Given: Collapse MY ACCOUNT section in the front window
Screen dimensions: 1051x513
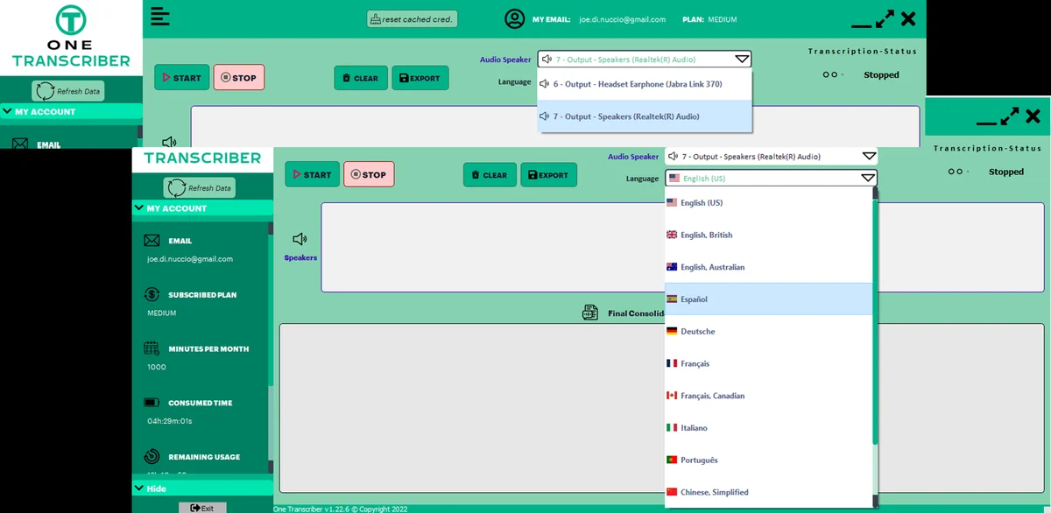Looking at the screenshot, I should pos(202,208).
